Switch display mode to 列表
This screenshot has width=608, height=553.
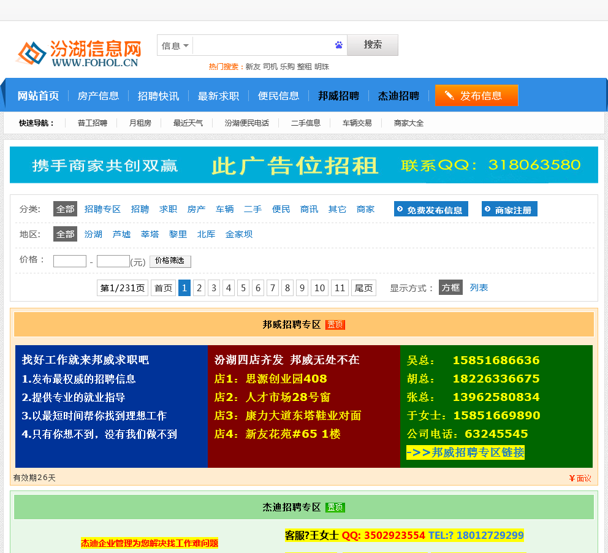click(479, 288)
